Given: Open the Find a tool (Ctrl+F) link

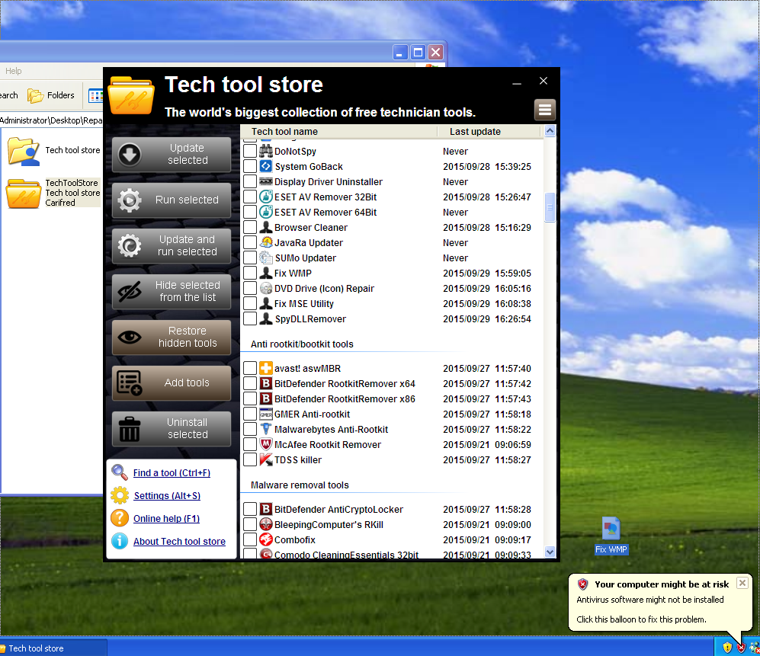Looking at the screenshot, I should pyautogui.click(x=172, y=473).
